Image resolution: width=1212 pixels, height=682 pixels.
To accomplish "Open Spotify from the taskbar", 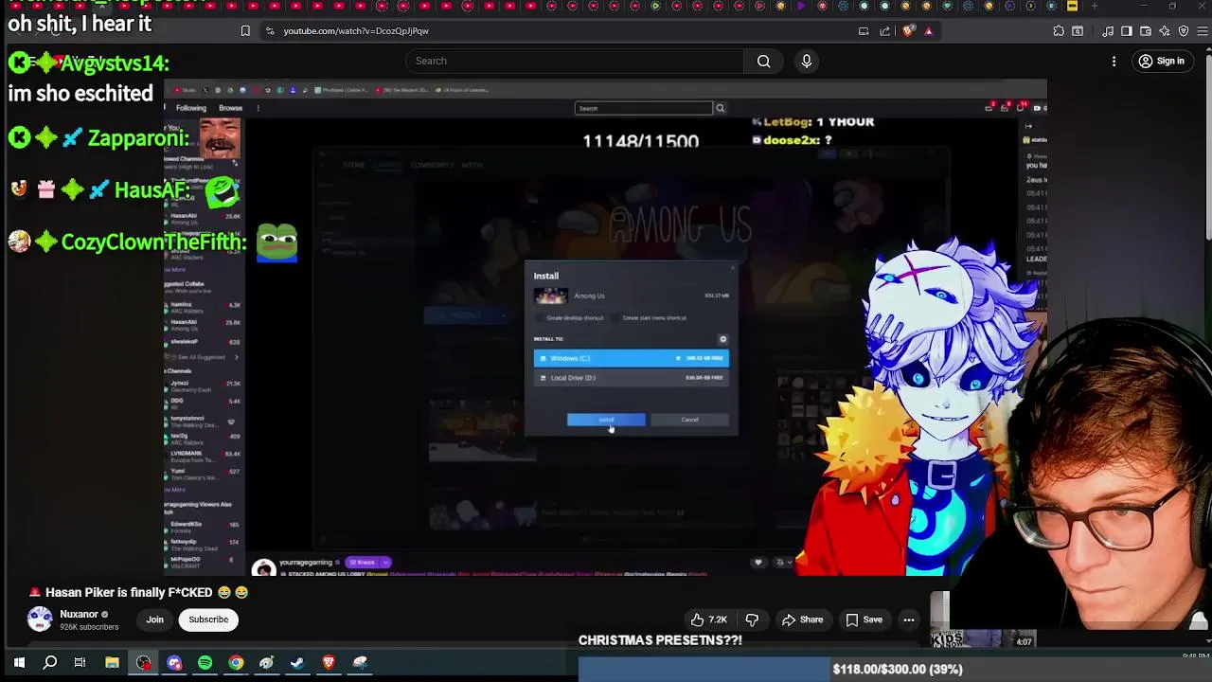I will (205, 662).
